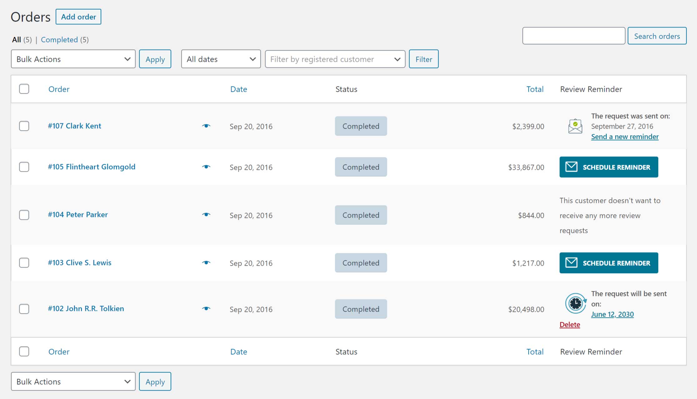Image resolution: width=697 pixels, height=399 pixels.
Task: Click sent envelope icon in Clark Kent row
Action: coord(575,126)
